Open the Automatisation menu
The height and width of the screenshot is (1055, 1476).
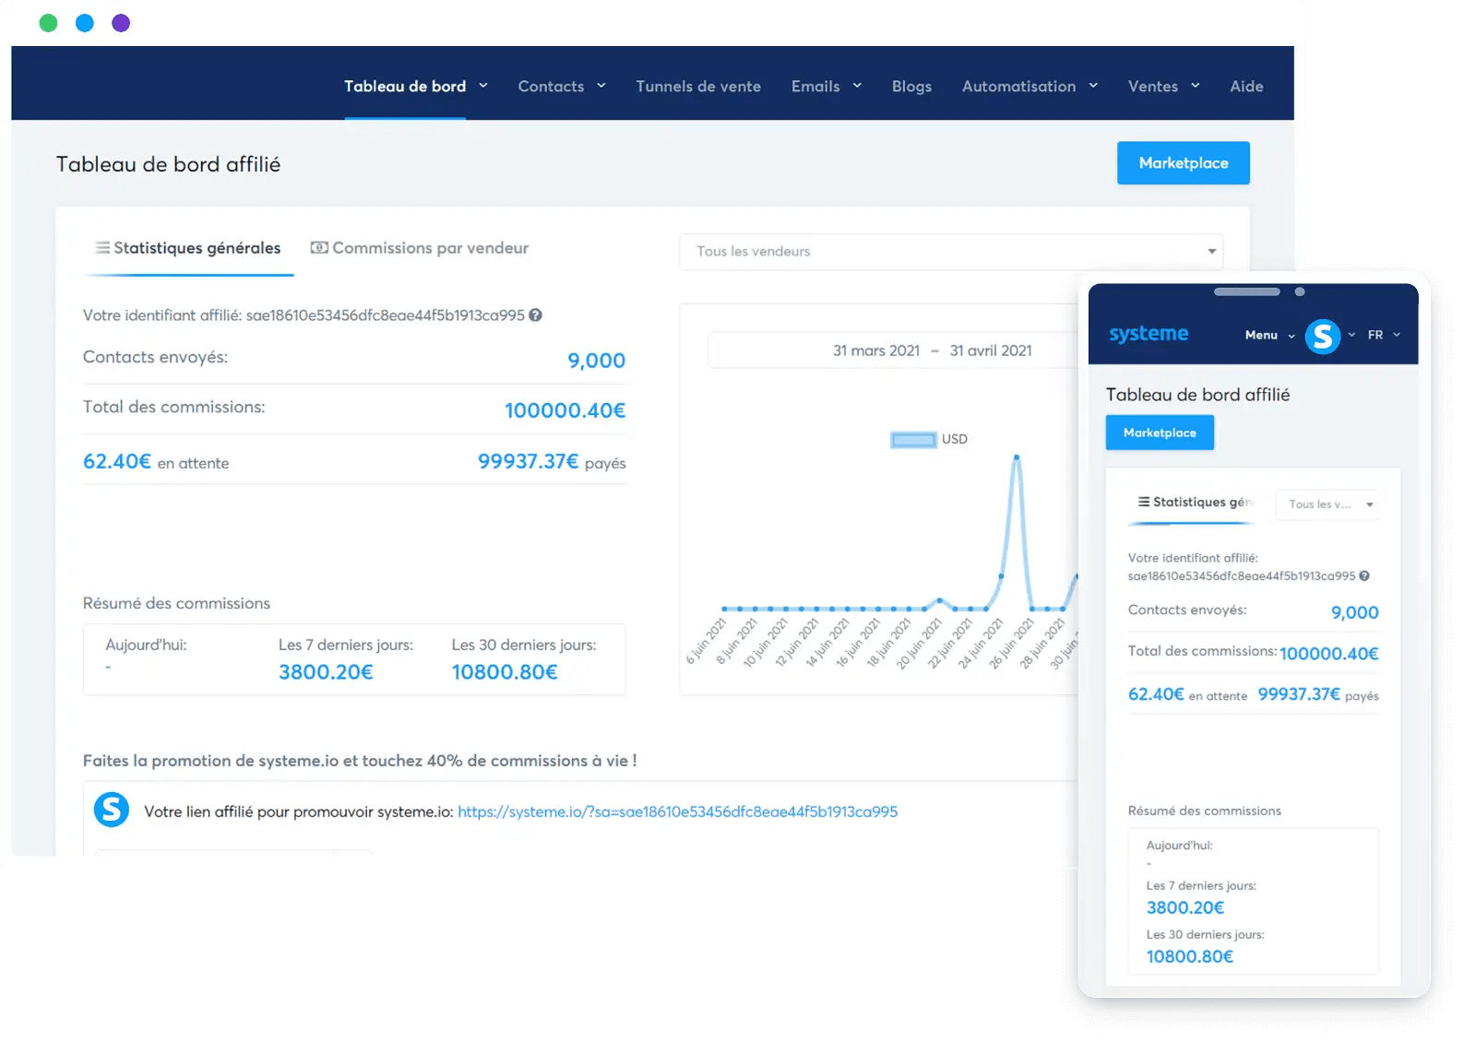tap(1018, 87)
